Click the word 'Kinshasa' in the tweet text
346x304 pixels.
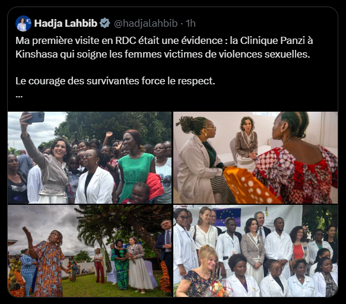click(37, 54)
